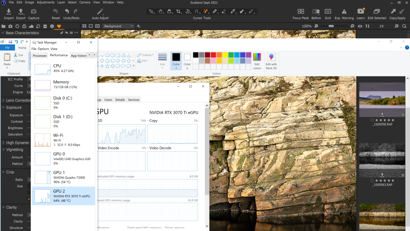Click Edit with Paint 3D button
Image resolution: width=410 pixels, height=231 pixels.
[x=271, y=61]
